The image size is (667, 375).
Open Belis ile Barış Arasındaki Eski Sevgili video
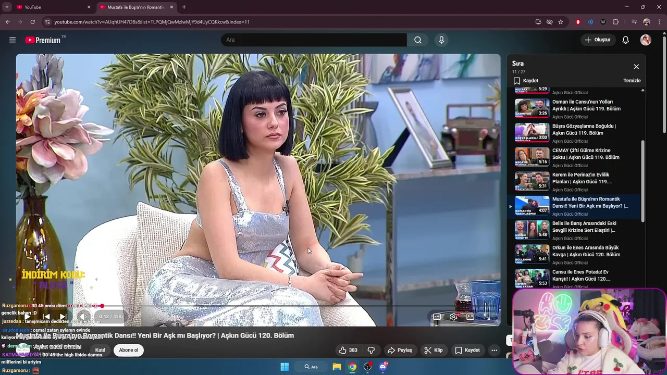[575, 230]
